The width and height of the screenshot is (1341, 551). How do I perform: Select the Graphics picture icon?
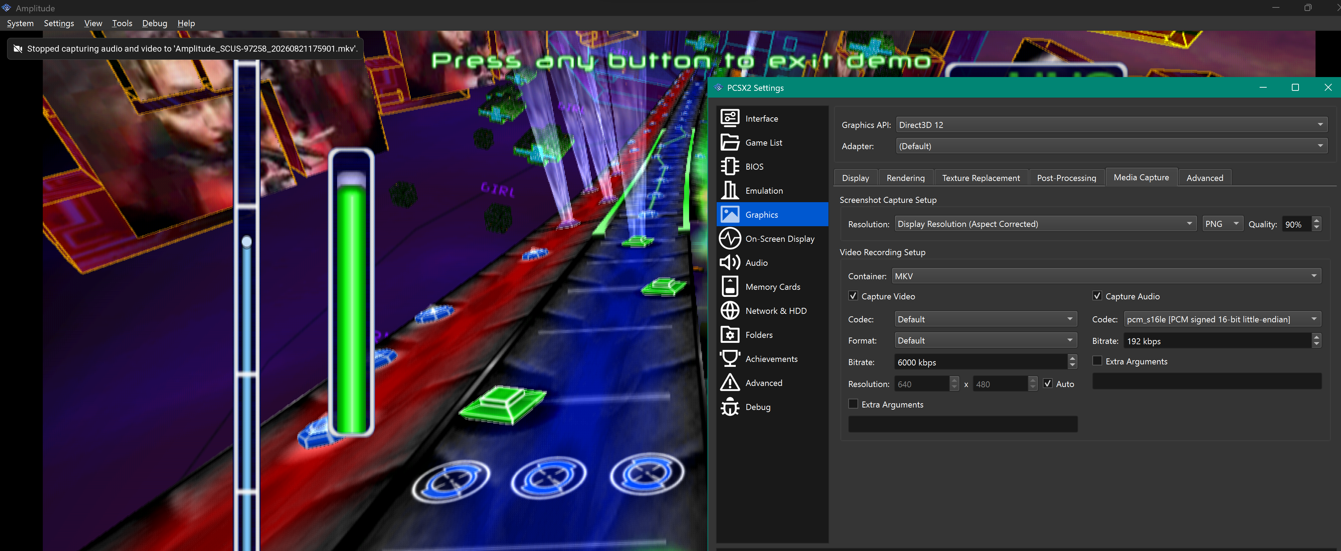[x=730, y=215]
